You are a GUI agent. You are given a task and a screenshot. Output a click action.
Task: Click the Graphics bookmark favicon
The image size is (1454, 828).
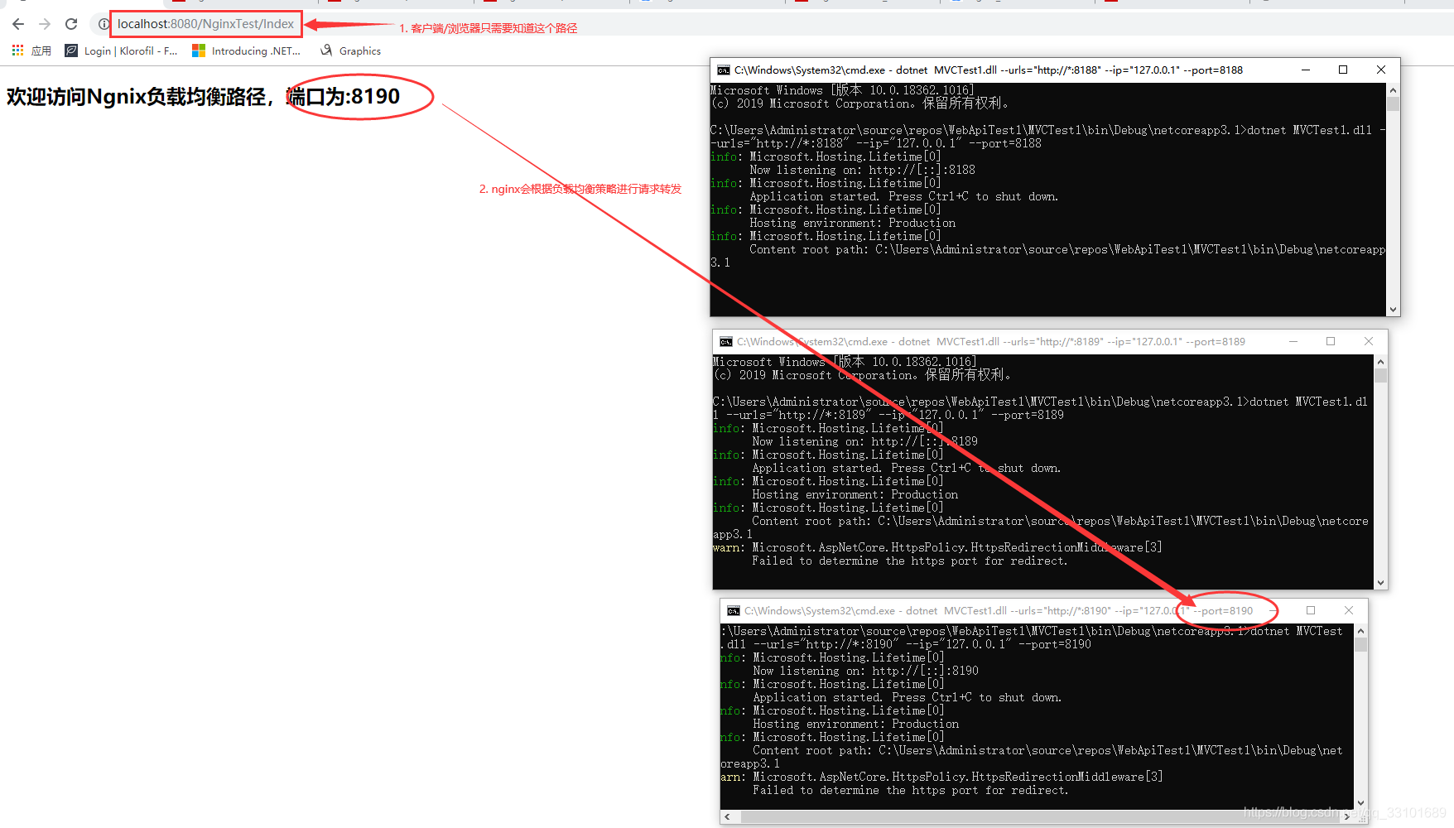(326, 51)
